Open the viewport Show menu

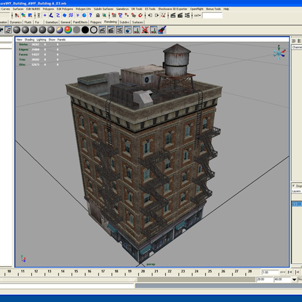pyautogui.click(x=52, y=40)
